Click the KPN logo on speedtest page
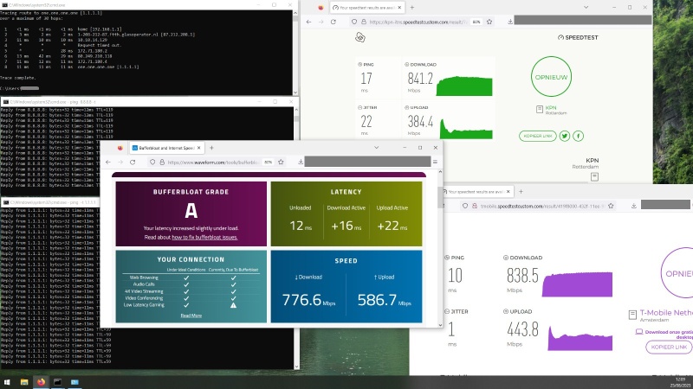This screenshot has width=693, height=389. [x=360, y=37]
